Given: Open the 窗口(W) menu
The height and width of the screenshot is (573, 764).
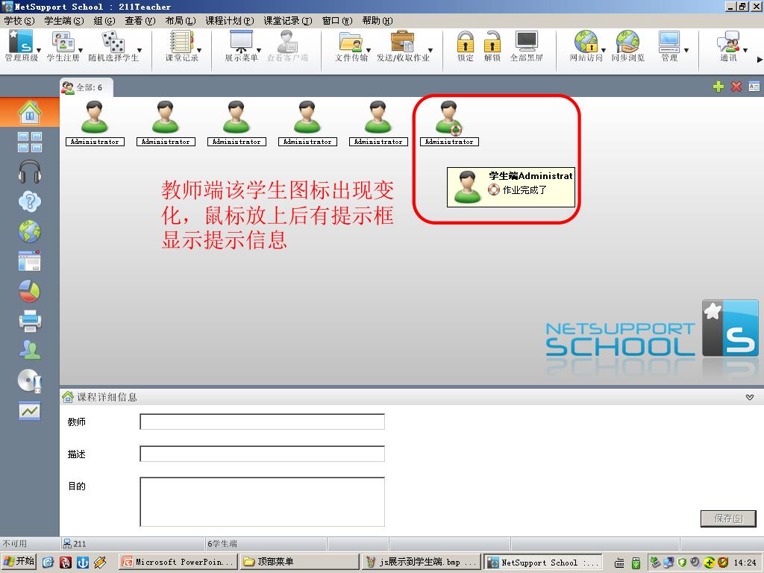Looking at the screenshot, I should click(x=337, y=20).
